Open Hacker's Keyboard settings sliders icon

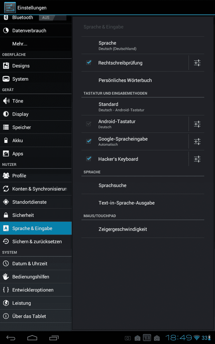coord(197,159)
